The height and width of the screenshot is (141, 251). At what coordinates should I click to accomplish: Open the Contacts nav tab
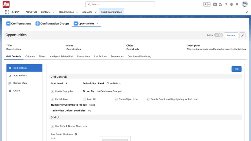pos(46,12)
